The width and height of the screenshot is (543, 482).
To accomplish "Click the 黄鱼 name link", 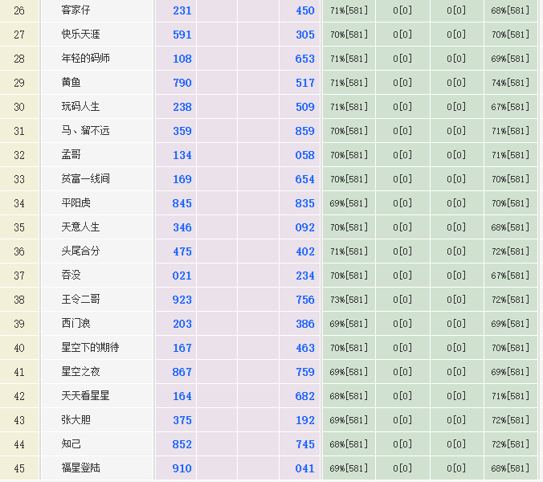I will (71, 83).
